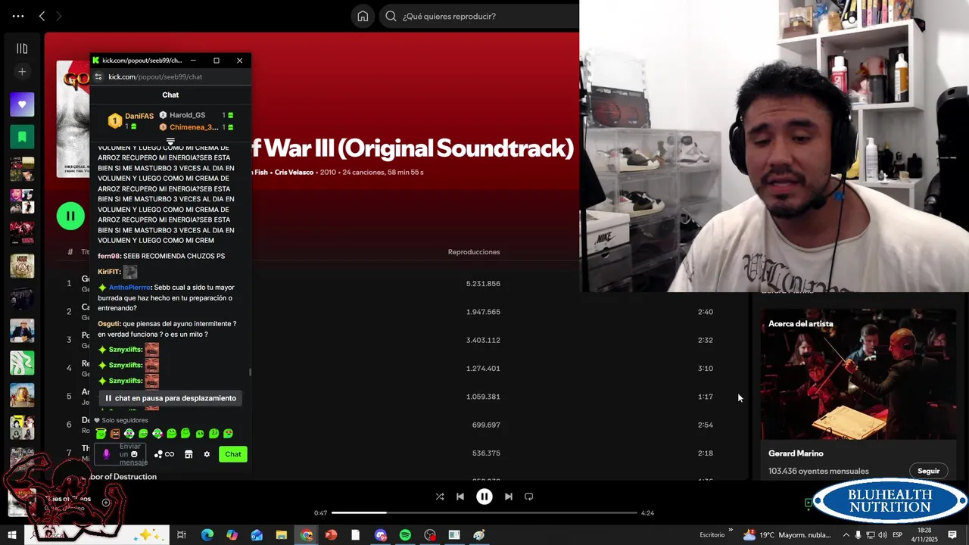
Task: Open volume control in system tray
Action: [x=882, y=535]
